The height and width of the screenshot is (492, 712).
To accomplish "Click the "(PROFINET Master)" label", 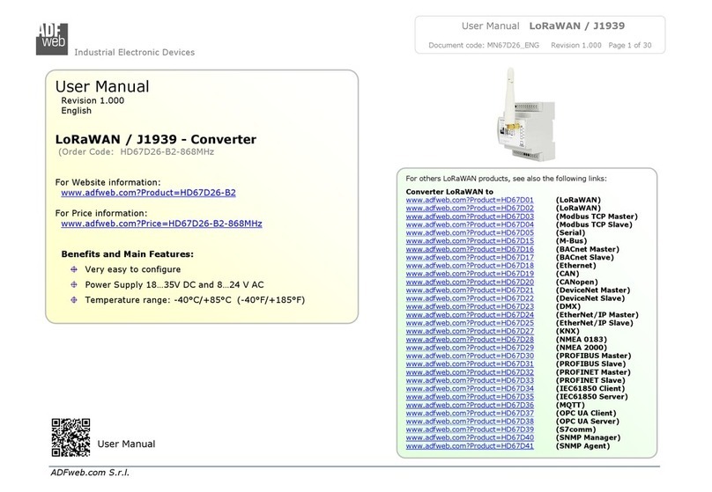I will point(593,371).
